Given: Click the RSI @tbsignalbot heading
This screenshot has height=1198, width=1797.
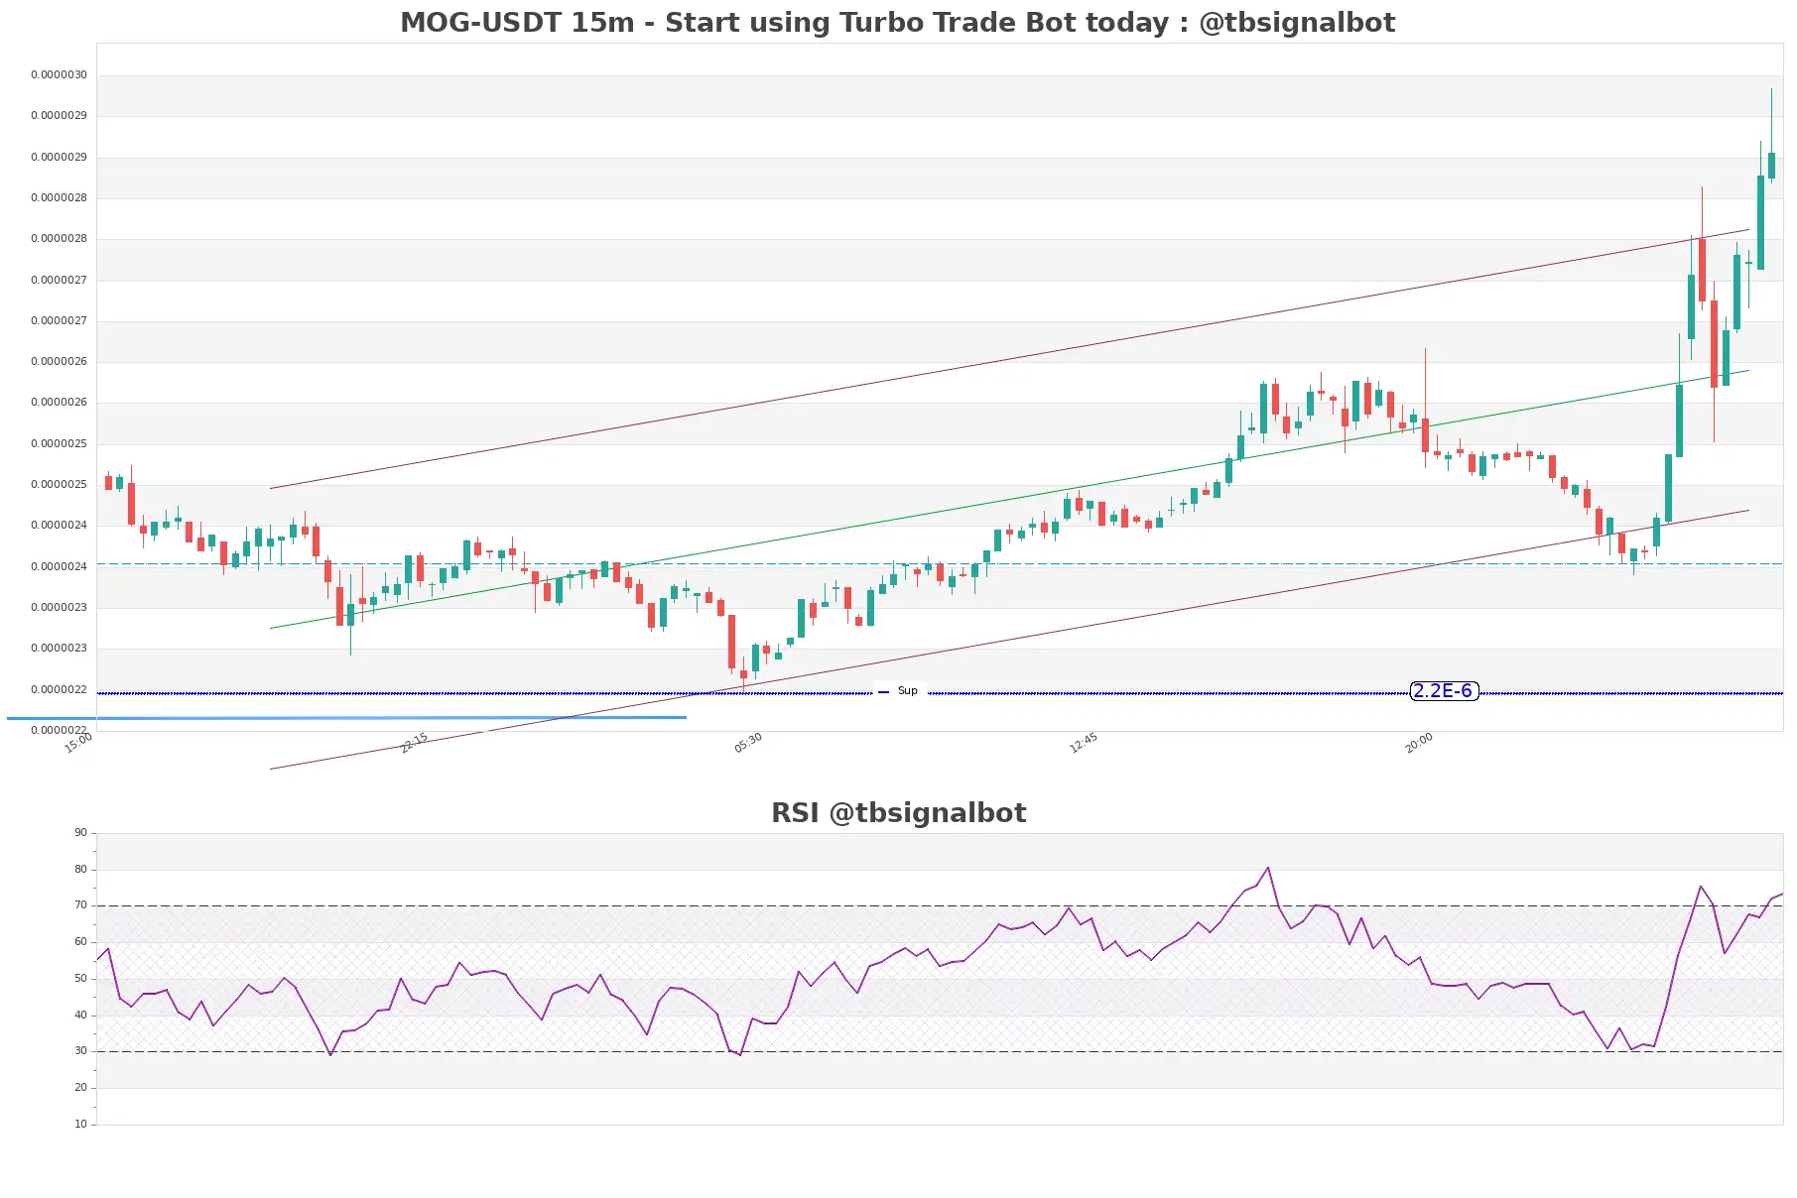Looking at the screenshot, I should coord(898,813).
